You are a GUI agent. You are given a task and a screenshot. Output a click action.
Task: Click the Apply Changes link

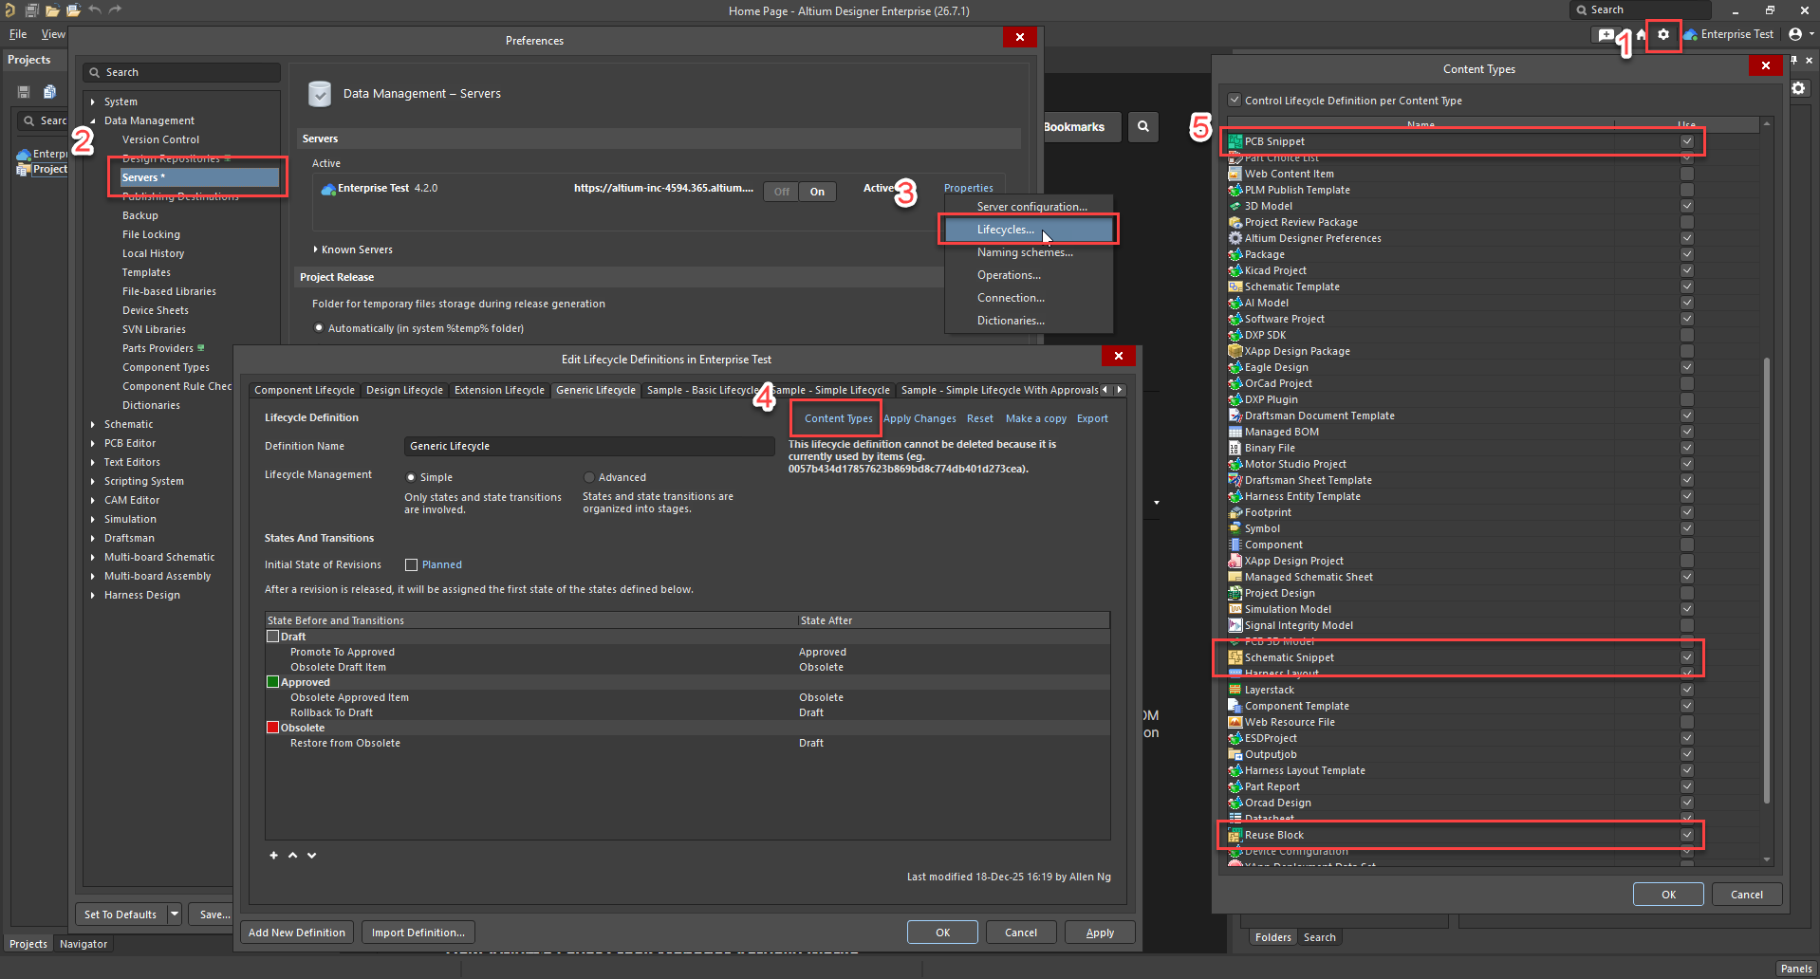(x=919, y=418)
